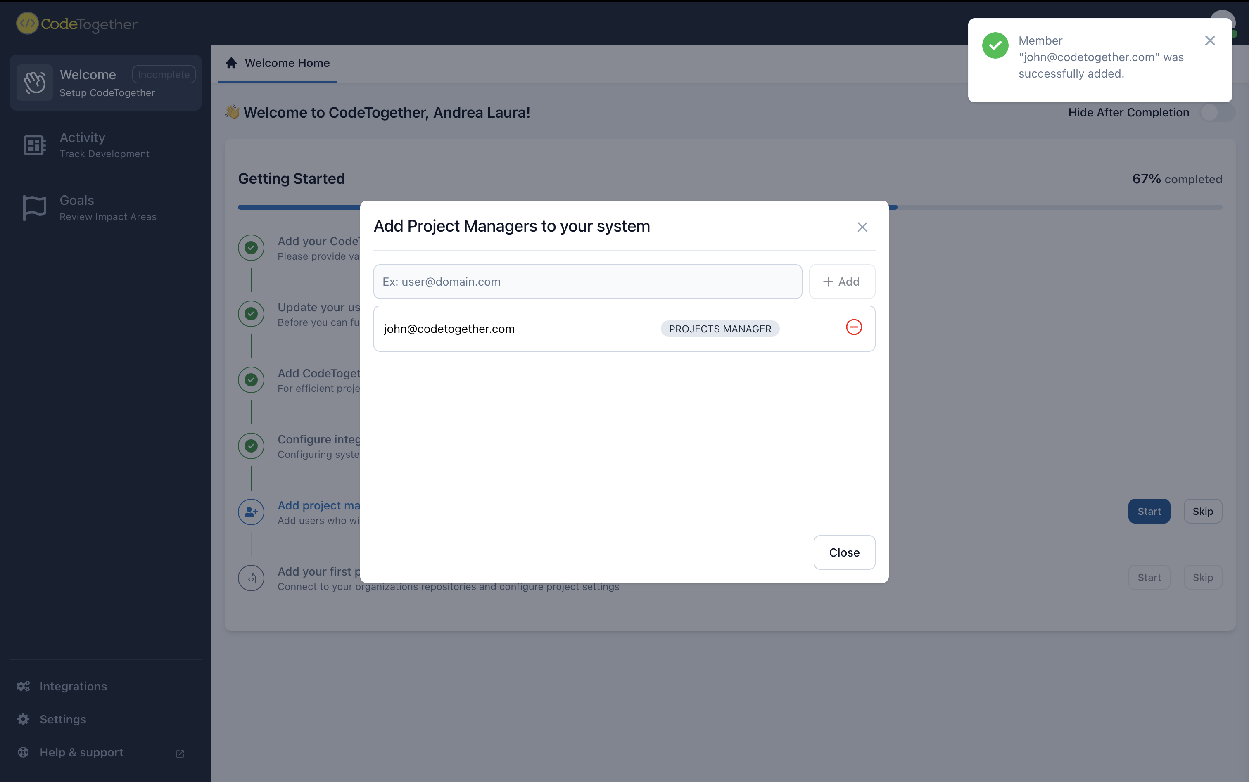Toggle Hide After Completion switch
1249x782 pixels.
[x=1218, y=112]
